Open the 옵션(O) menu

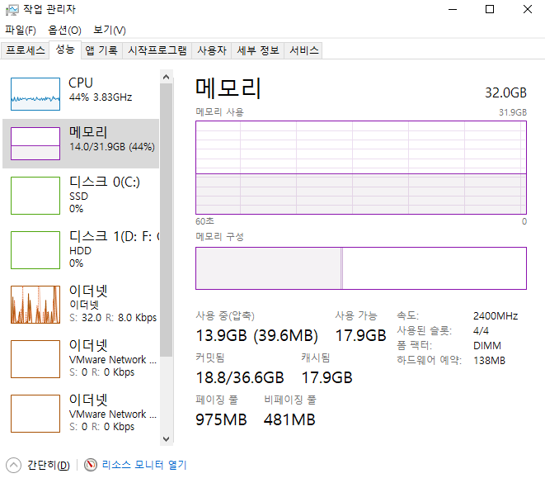64,31
